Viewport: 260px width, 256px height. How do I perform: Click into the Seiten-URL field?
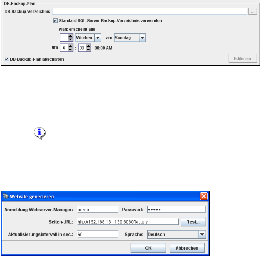(x=128, y=222)
